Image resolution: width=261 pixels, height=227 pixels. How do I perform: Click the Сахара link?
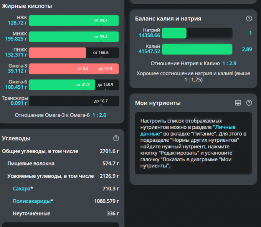21,188
